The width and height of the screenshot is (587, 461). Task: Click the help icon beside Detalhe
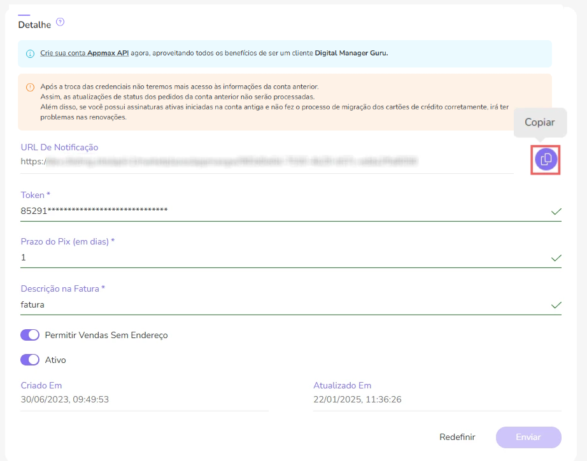[x=59, y=21]
